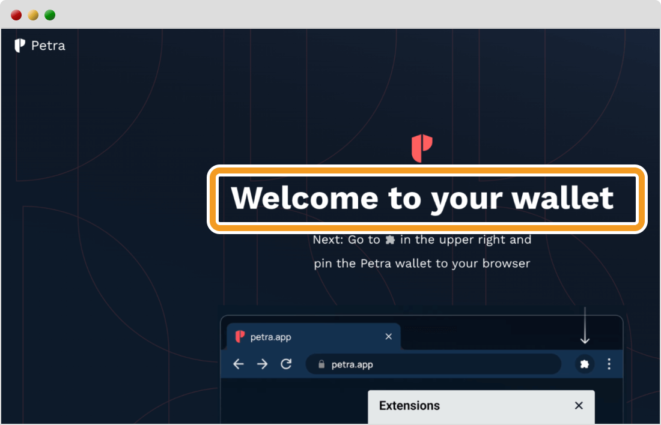Click the green maximize window button
Viewport: 661px width, 425px height.
(50, 15)
